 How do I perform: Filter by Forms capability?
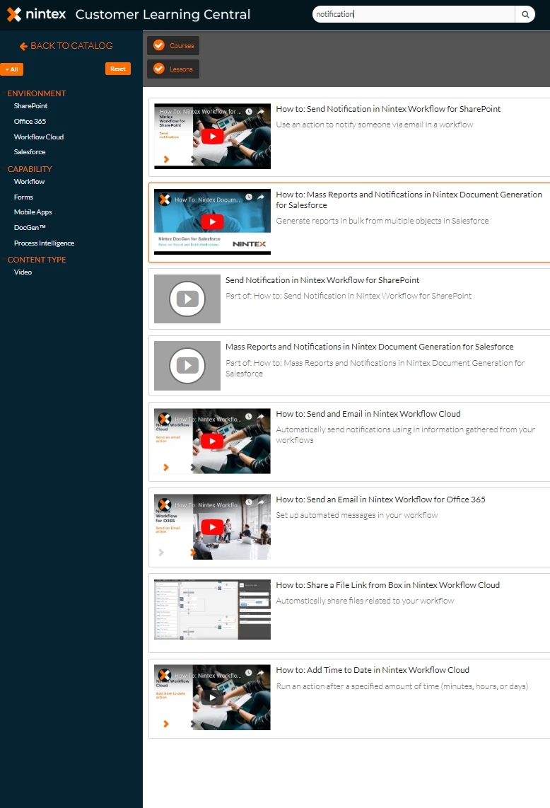click(x=23, y=197)
